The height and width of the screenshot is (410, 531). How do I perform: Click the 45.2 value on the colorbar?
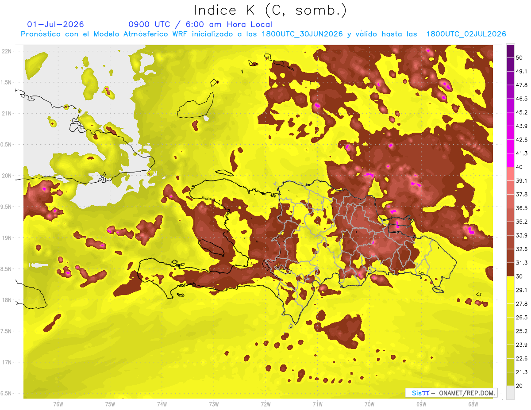pyautogui.click(x=521, y=112)
